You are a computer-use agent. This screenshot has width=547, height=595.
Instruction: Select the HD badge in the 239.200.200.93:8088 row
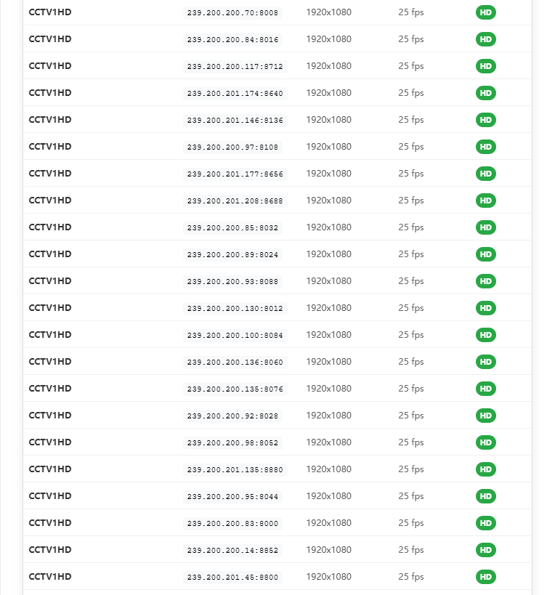485,281
